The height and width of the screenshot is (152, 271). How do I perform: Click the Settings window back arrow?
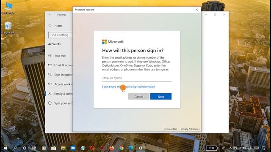point(50,15)
